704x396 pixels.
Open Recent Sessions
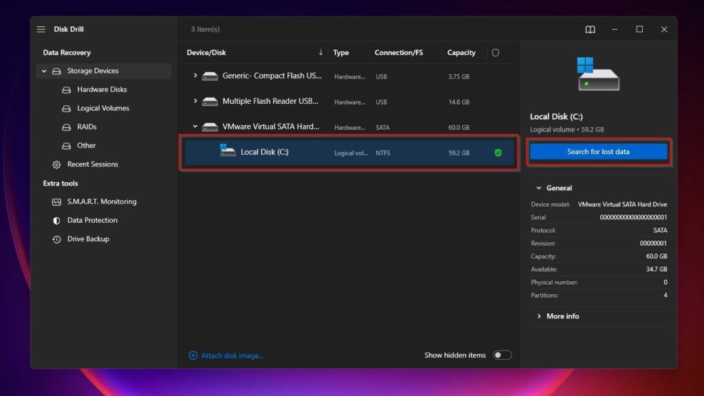(x=93, y=164)
